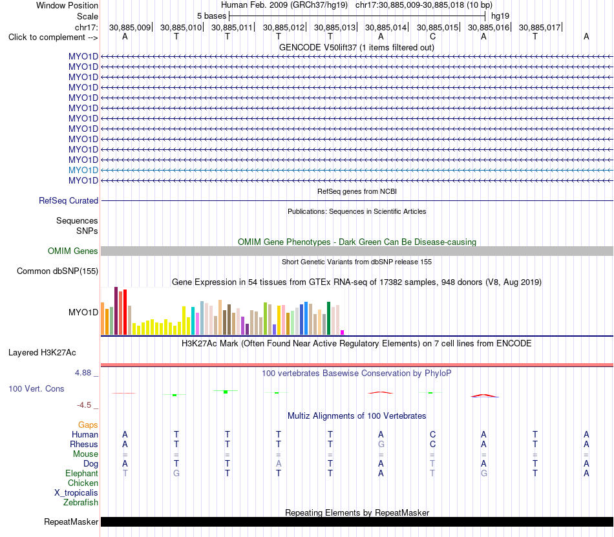Select the Window Position track label
Viewport: 614px width, 537px height.
67,5
